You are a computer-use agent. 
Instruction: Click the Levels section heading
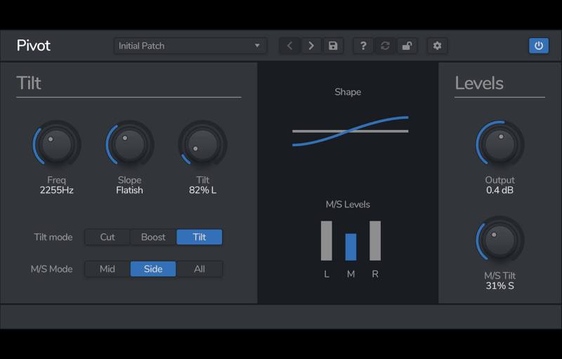(479, 83)
